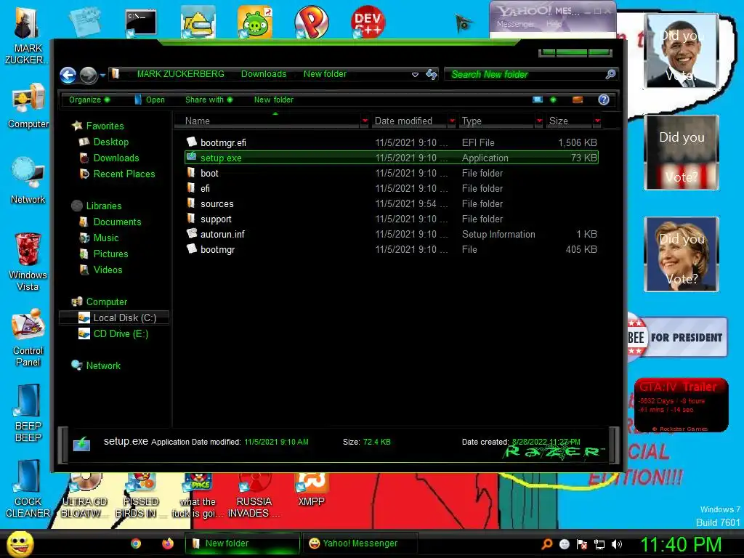
Task: Change the view with the views icon
Action: [538, 100]
